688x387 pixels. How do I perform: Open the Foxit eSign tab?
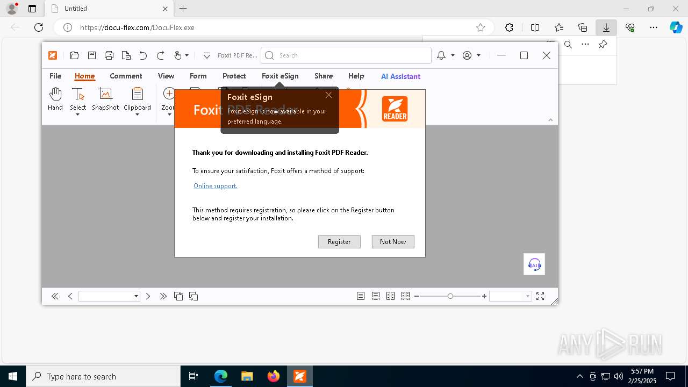click(280, 76)
